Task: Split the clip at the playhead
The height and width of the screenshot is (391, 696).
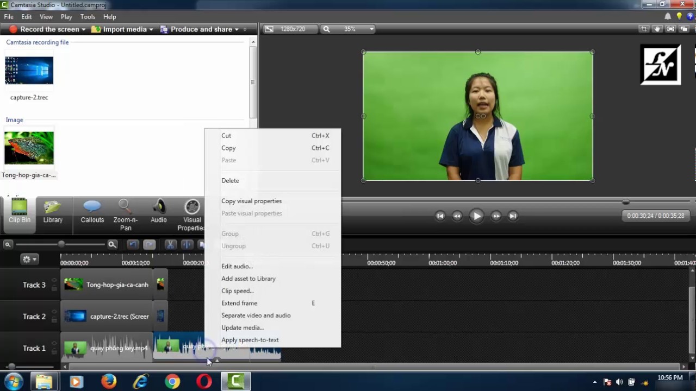Action: 187,245
